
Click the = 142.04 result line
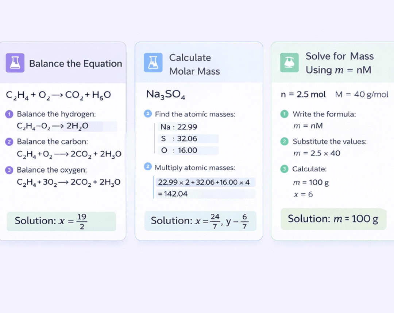pos(173,194)
